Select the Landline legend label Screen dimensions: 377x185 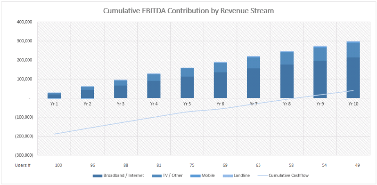pos(242,176)
